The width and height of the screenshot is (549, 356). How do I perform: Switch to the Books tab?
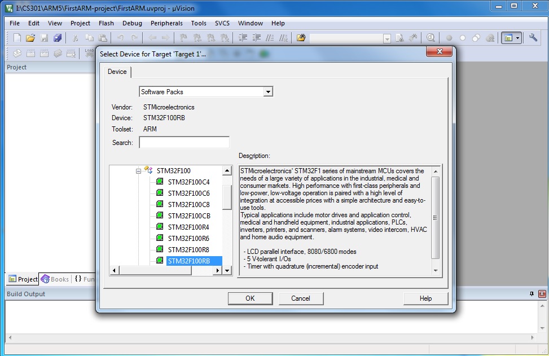pos(55,279)
